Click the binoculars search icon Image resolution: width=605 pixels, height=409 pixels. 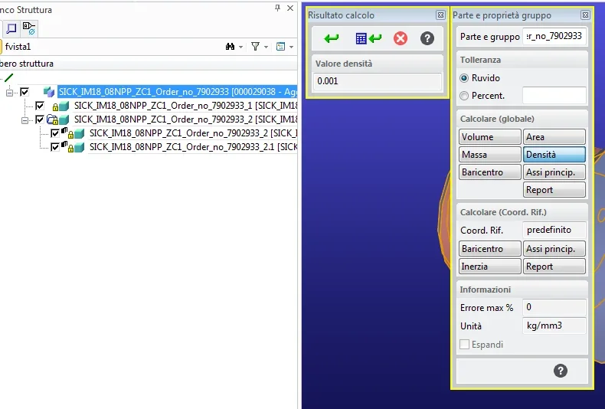tap(230, 47)
